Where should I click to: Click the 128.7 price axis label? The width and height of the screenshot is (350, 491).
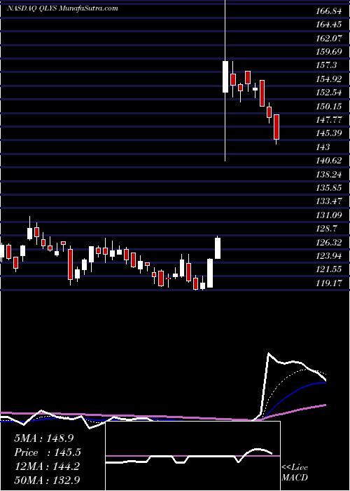(327, 228)
